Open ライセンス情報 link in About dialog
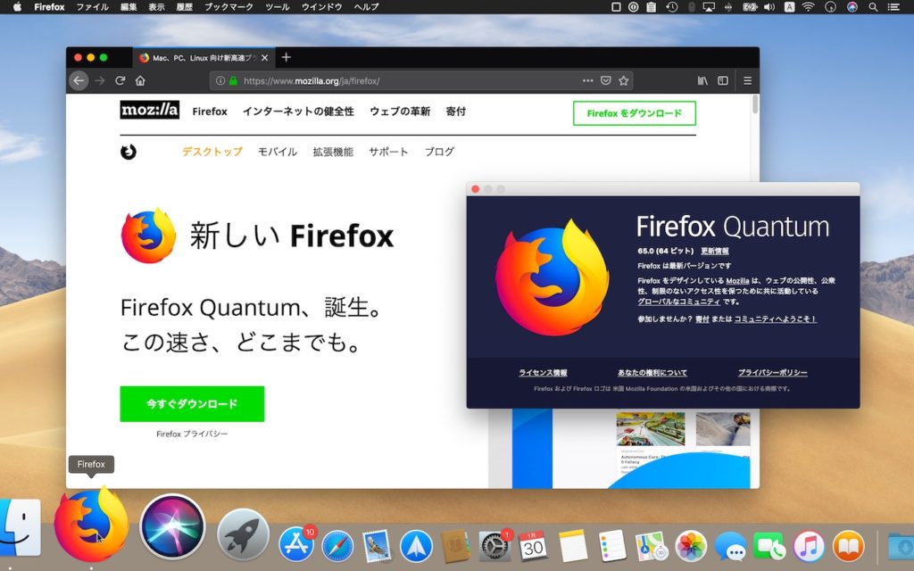Image resolution: width=914 pixels, height=571 pixels. point(543,373)
